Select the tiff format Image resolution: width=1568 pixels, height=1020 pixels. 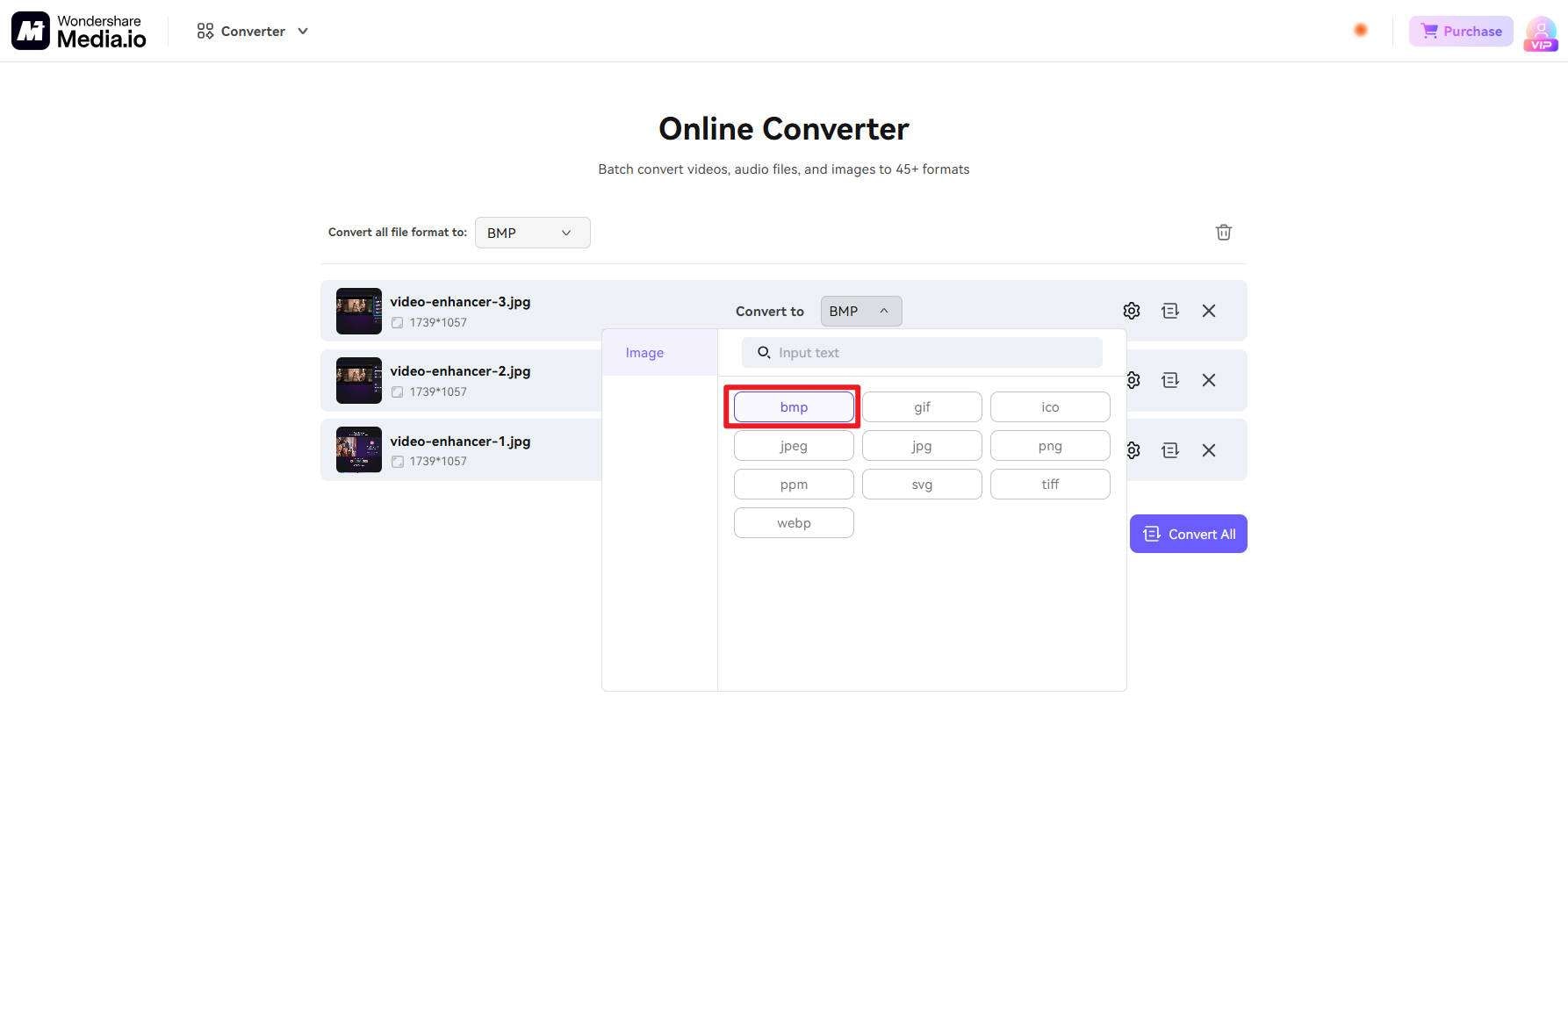(x=1050, y=485)
